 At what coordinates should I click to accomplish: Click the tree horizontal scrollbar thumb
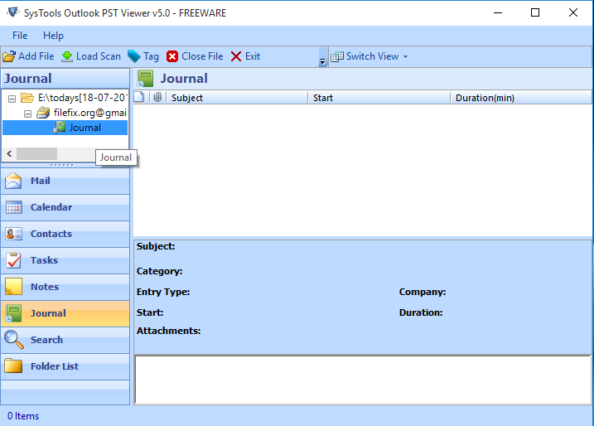coord(36,154)
